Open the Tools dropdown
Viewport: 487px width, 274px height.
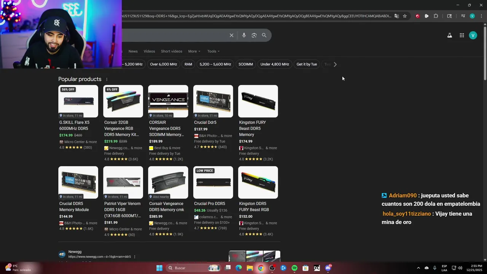pyautogui.click(x=213, y=51)
